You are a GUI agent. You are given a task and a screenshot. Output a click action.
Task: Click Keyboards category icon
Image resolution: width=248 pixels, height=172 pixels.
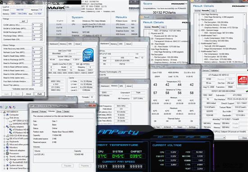coord(7,141)
